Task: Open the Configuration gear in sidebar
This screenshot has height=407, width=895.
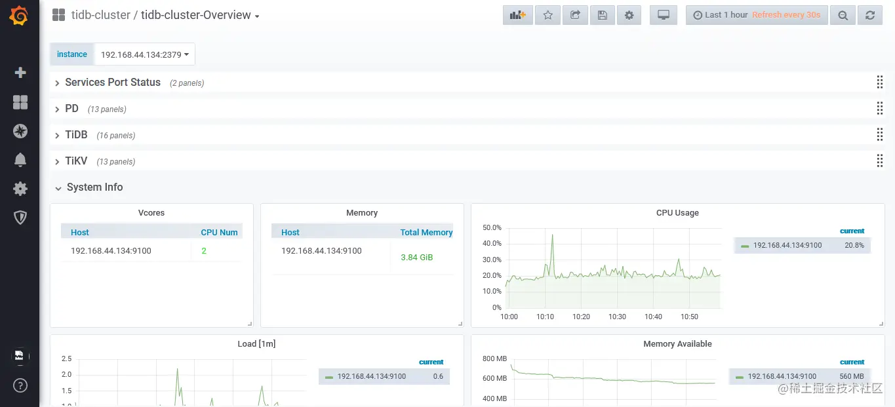Action: (x=20, y=189)
